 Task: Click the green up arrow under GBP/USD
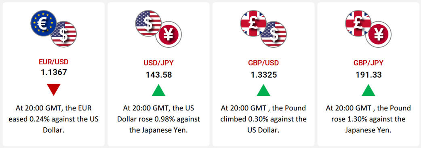(263, 90)
